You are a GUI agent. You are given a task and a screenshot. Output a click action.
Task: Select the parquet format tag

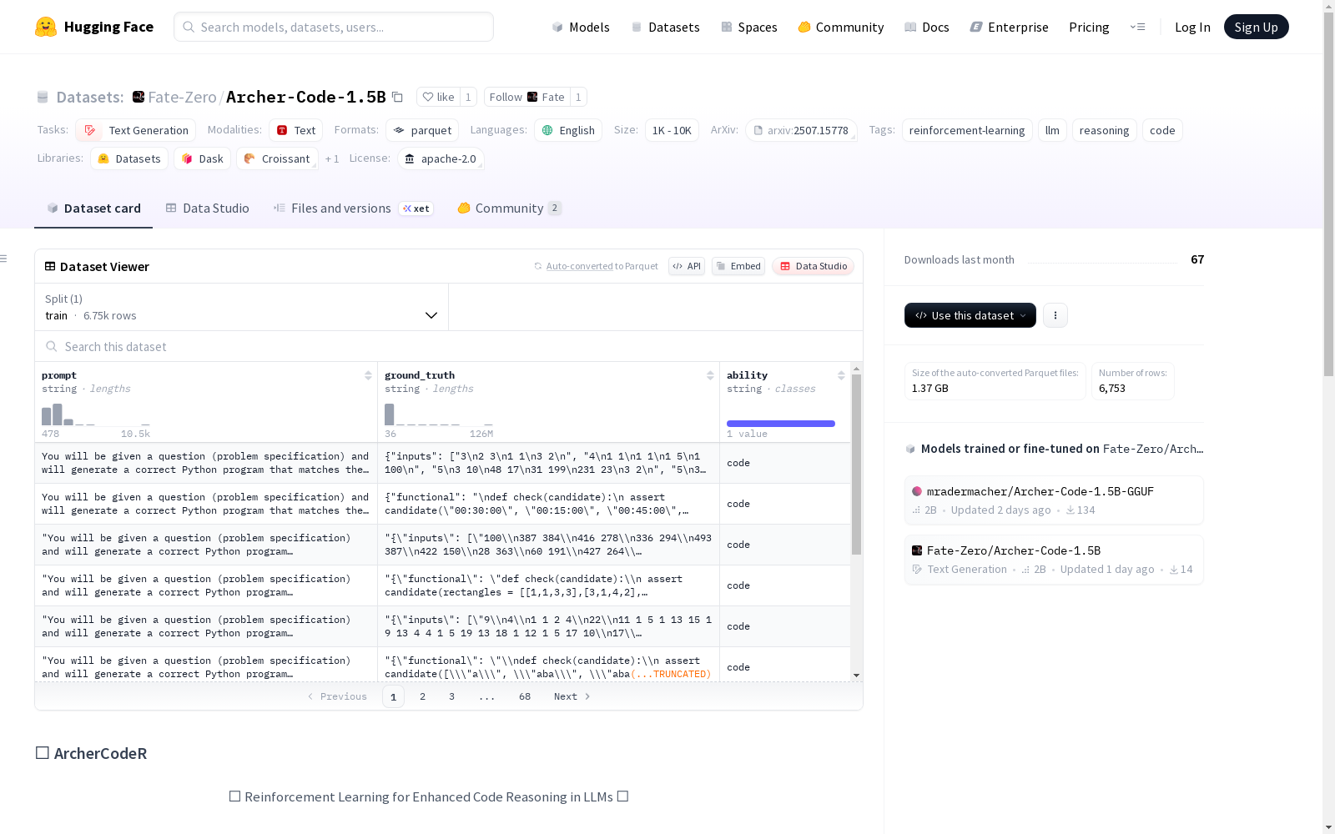tap(422, 130)
